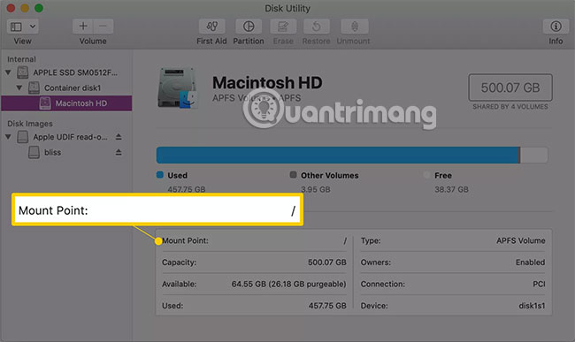The image size is (575, 342).
Task: Click the Owners Enabled value
Action: pos(530,262)
